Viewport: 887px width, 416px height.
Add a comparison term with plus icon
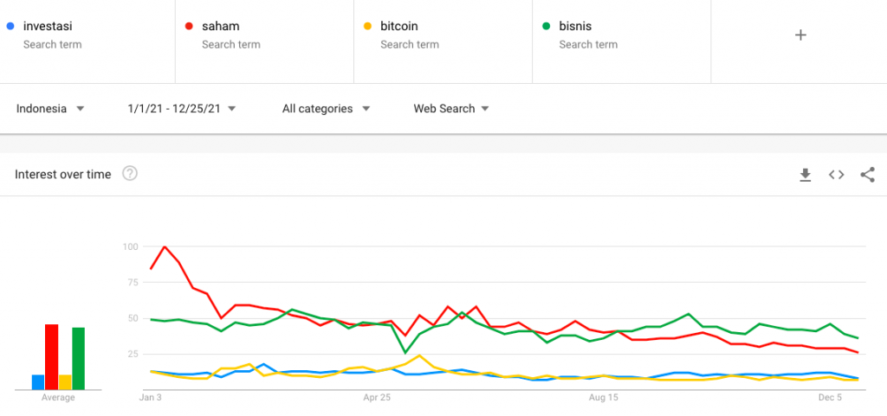click(800, 35)
